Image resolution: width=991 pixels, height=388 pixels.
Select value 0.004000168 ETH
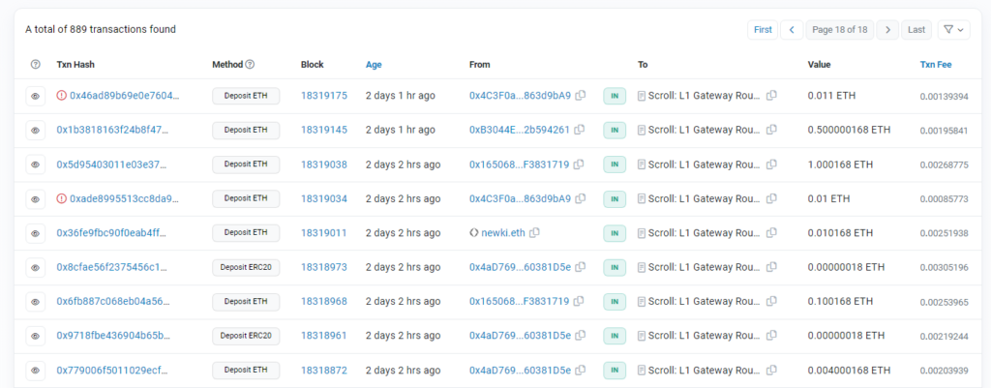pyautogui.click(x=849, y=370)
